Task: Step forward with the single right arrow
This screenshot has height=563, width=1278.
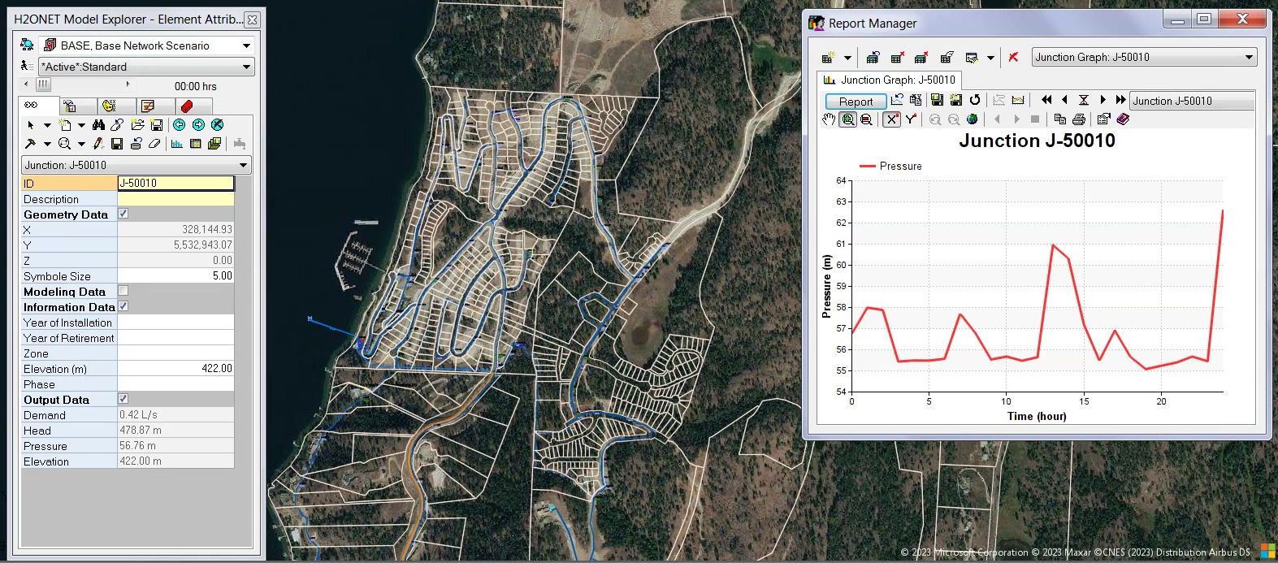Action: click(x=1103, y=100)
